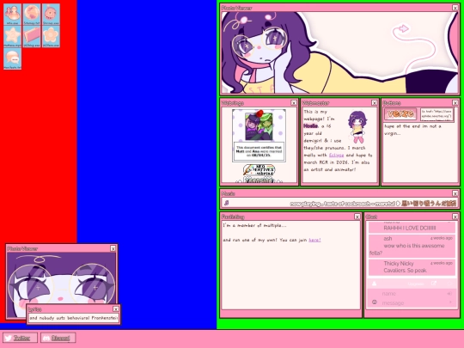Open the globe Sitemap desktop icon
The image size is (464, 348).
coord(32,15)
